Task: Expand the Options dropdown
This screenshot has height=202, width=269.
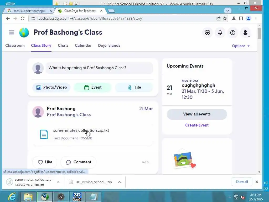Action: click(241, 46)
